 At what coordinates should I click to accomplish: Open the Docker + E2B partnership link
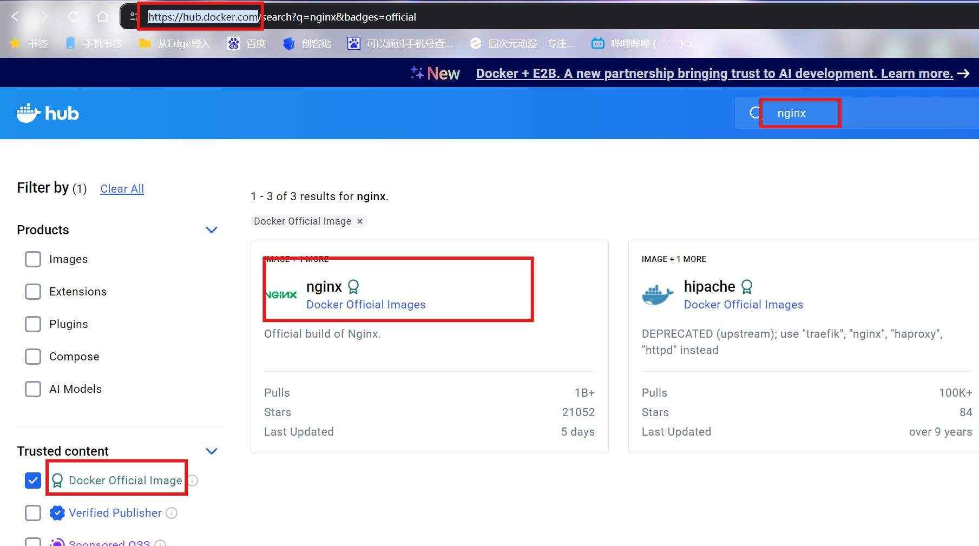pyautogui.click(x=714, y=74)
